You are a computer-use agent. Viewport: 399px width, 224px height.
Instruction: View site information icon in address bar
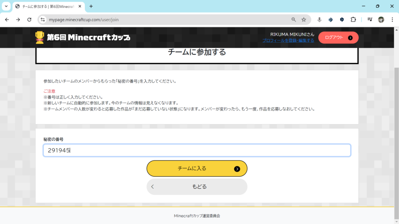click(x=43, y=19)
